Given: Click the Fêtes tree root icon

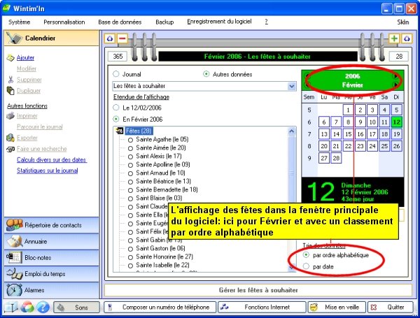Looking at the screenshot, I should [120, 131].
